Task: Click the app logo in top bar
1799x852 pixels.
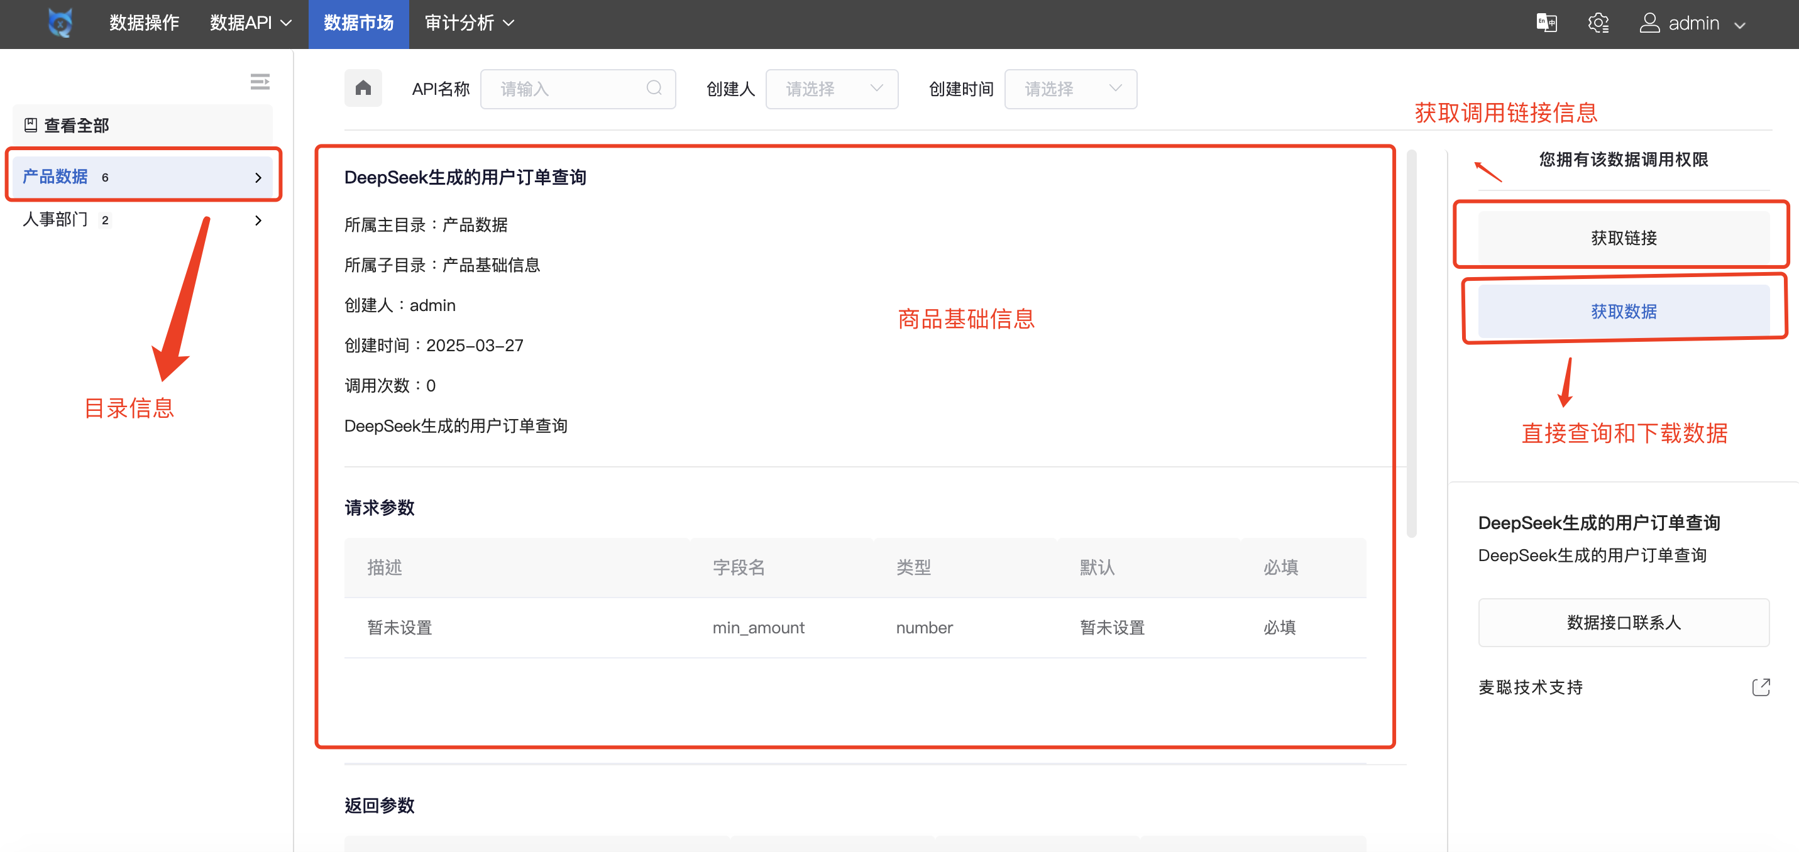Action: 60,23
